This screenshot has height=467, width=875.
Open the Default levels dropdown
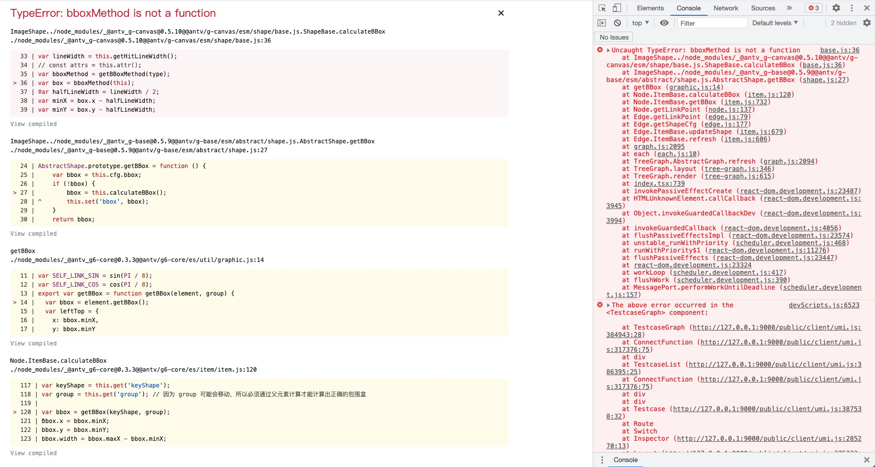pyautogui.click(x=774, y=22)
